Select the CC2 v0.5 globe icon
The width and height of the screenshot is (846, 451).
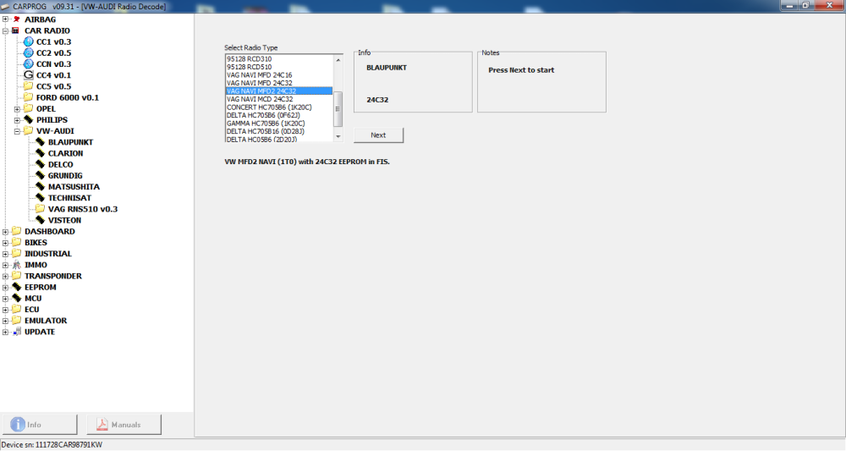pos(29,52)
